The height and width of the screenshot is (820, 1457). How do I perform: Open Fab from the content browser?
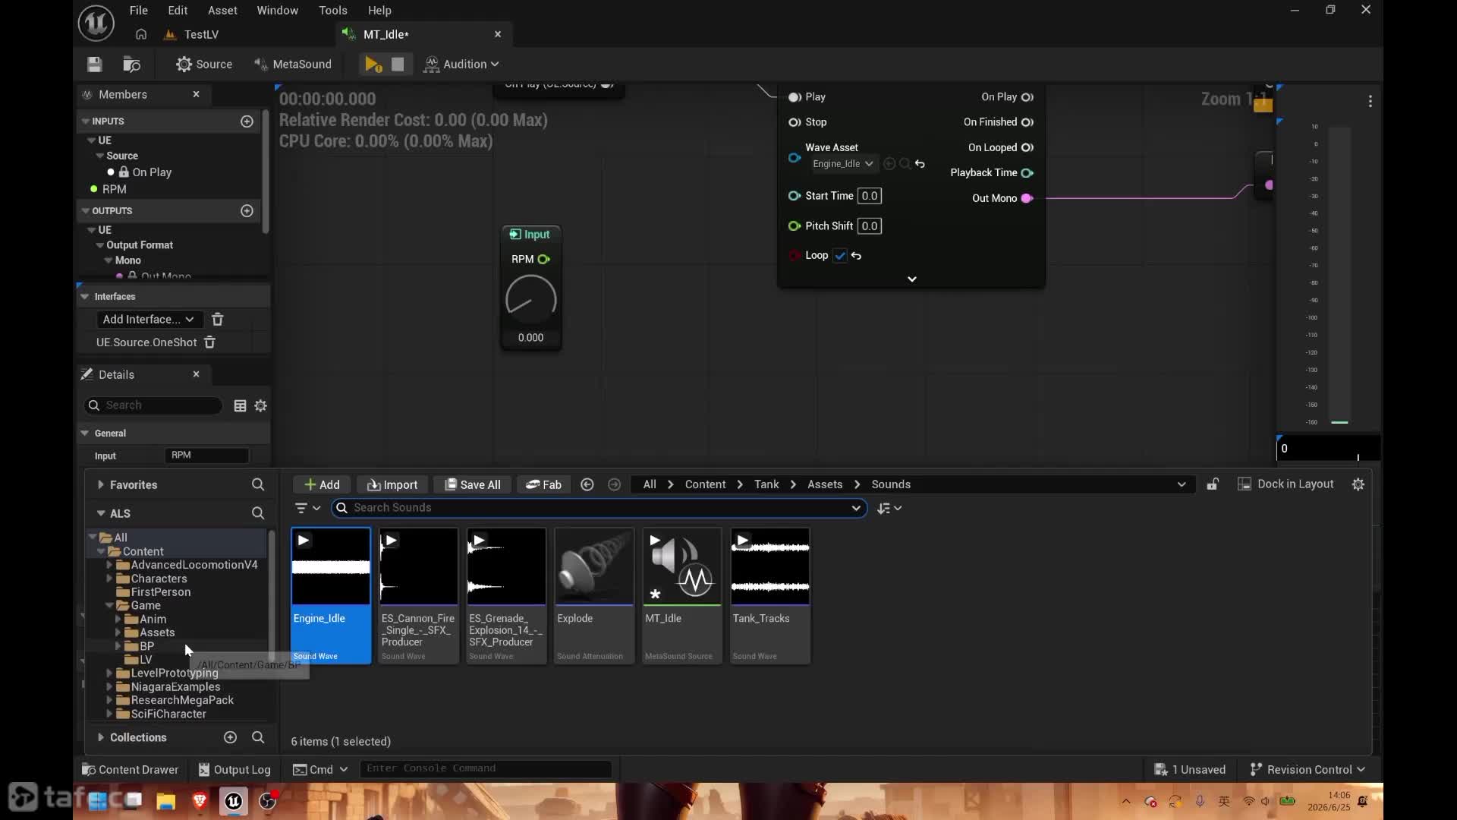[543, 485]
